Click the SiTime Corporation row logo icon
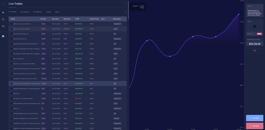The width and height of the screenshot is (265, 130). point(12,74)
